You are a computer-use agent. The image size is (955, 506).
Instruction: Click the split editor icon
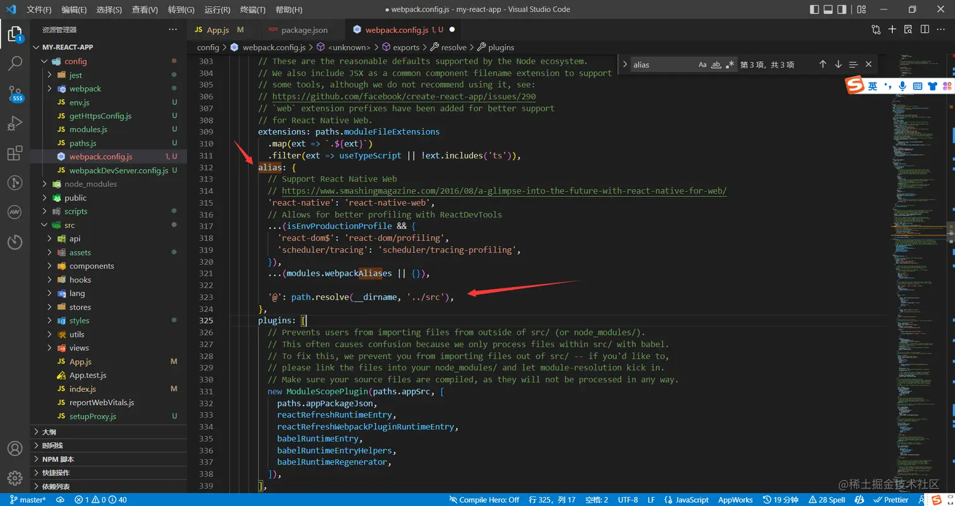(x=924, y=30)
